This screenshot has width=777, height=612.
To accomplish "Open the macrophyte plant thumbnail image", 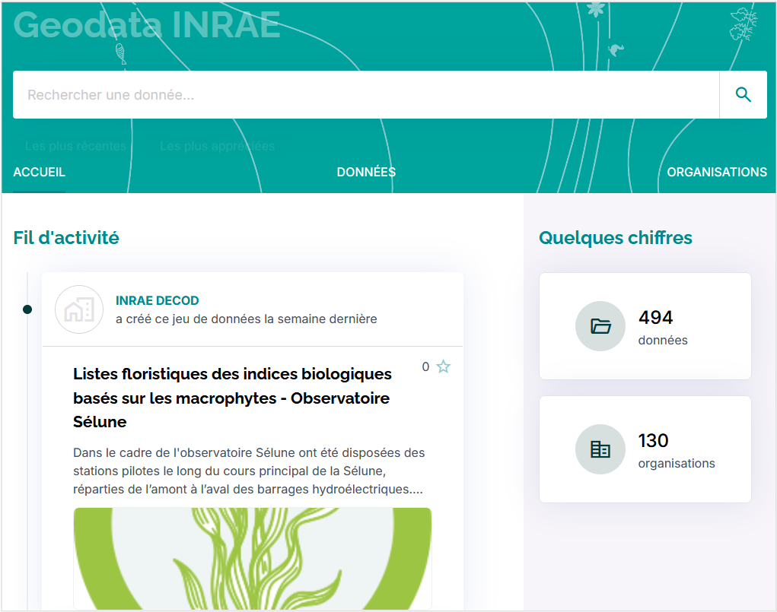I will click(x=252, y=559).
